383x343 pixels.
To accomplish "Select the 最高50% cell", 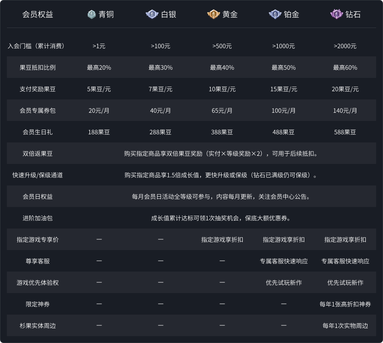I will pos(284,68).
